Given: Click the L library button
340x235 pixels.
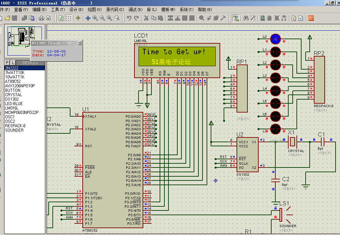Looking at the screenshot, I should pyautogui.click(x=13, y=63).
